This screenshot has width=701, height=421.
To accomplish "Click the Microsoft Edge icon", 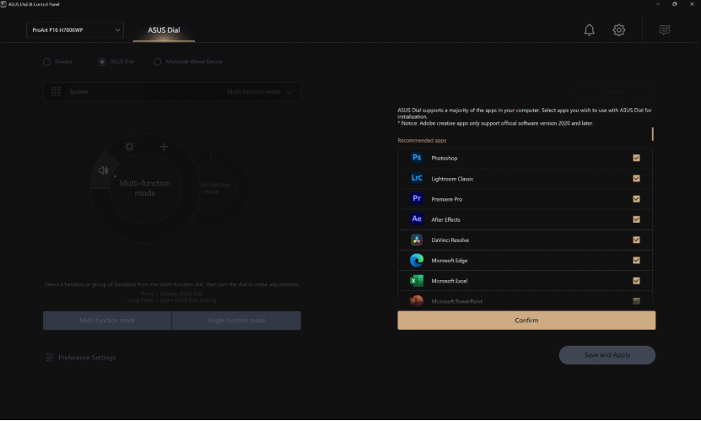I will pyautogui.click(x=417, y=260).
